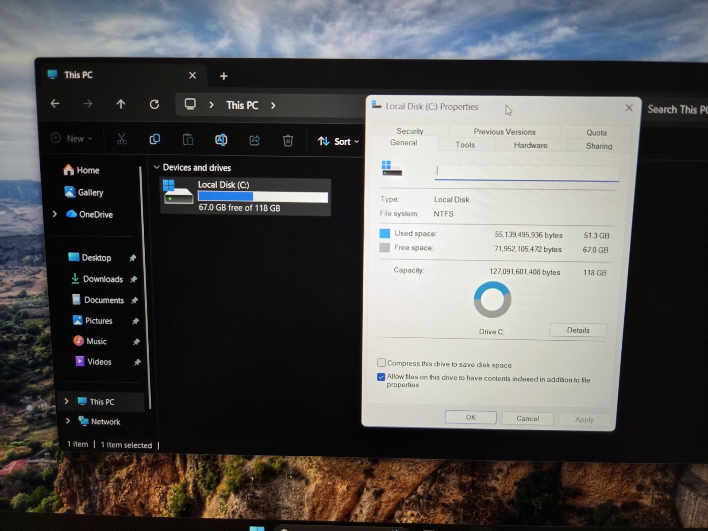The height and width of the screenshot is (531, 708).
Task: Click the Paste clipboard icon
Action: [188, 140]
